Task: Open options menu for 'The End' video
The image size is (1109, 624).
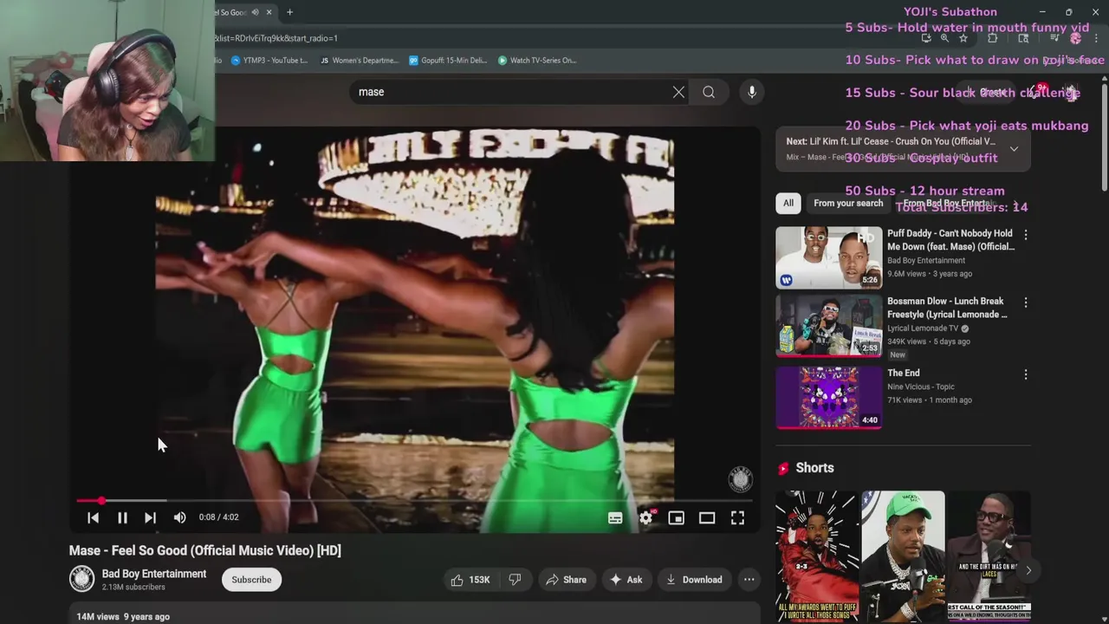Action: point(1026,374)
